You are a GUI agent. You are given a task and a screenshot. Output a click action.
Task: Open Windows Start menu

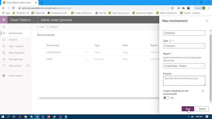click(x=3, y=117)
